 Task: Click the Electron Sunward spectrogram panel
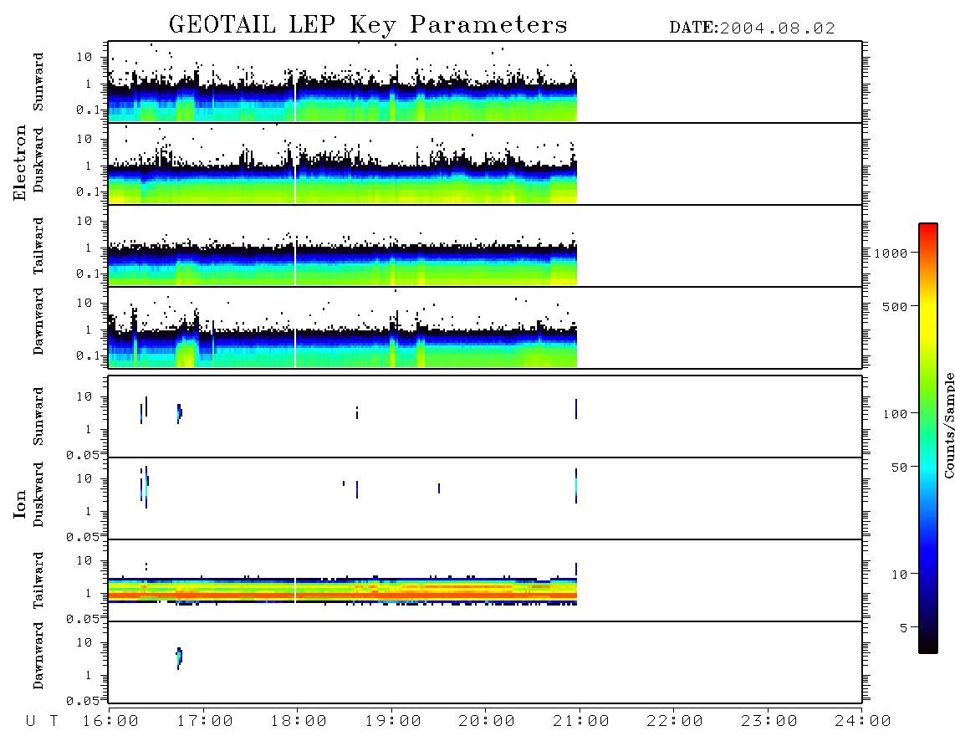(485, 82)
